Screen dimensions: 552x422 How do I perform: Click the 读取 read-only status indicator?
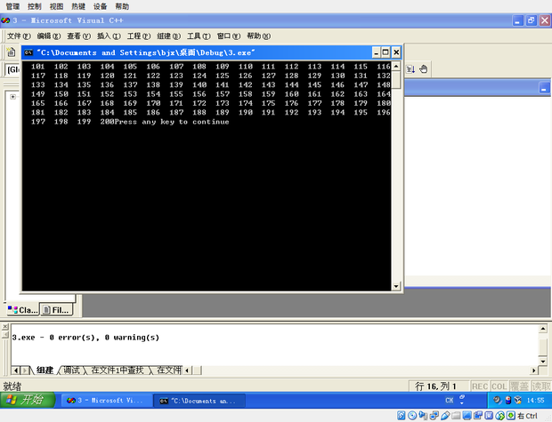coord(540,386)
